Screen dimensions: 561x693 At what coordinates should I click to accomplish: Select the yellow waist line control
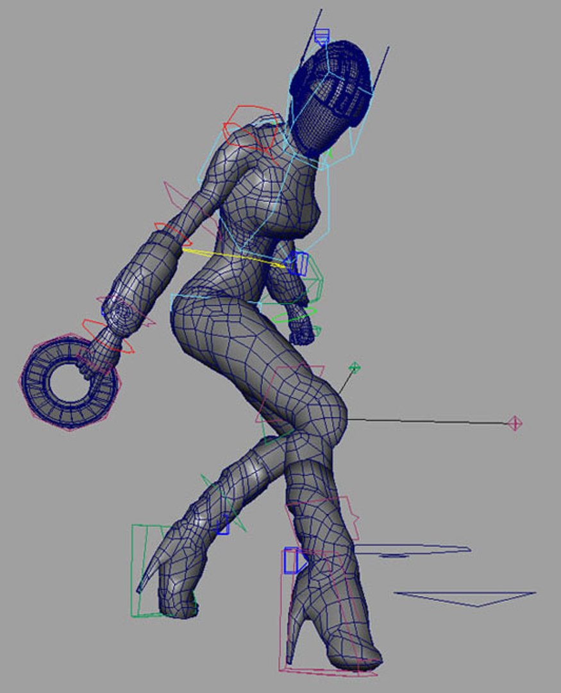(x=234, y=258)
